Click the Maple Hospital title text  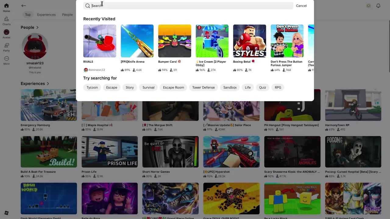coord(97,125)
